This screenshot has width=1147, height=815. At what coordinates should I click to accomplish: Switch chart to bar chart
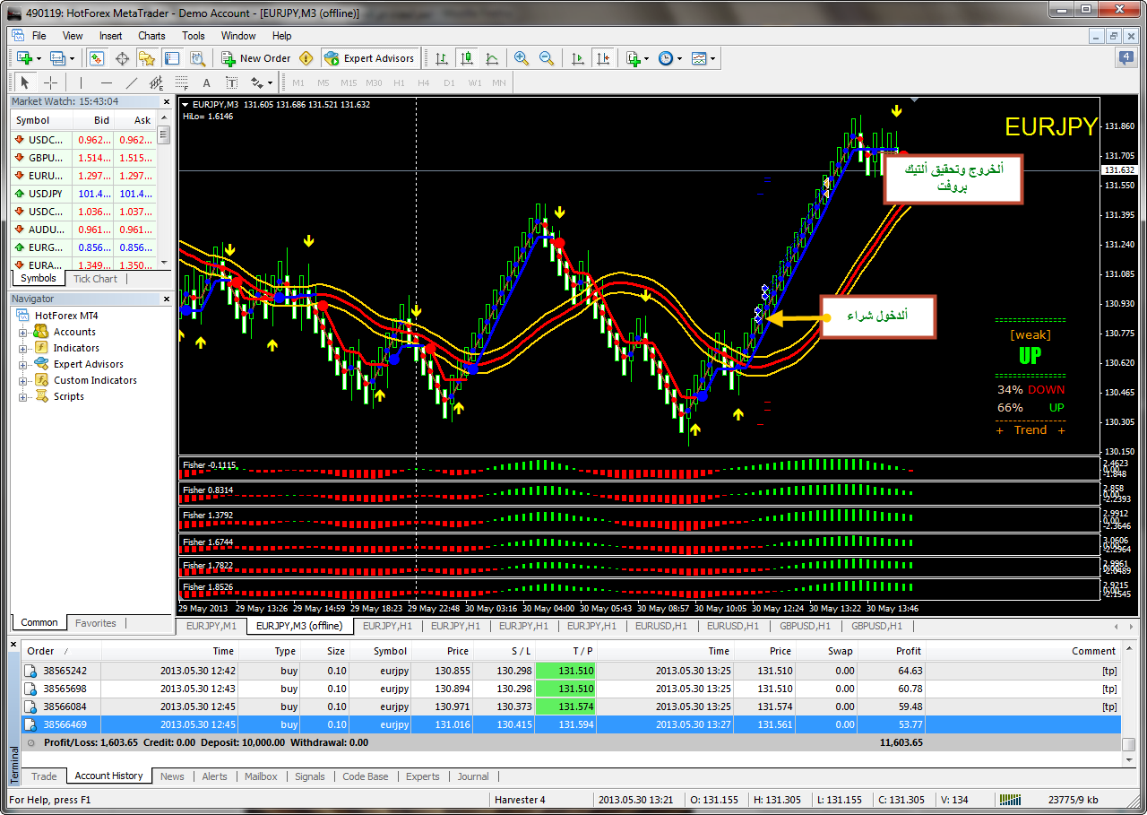[442, 58]
